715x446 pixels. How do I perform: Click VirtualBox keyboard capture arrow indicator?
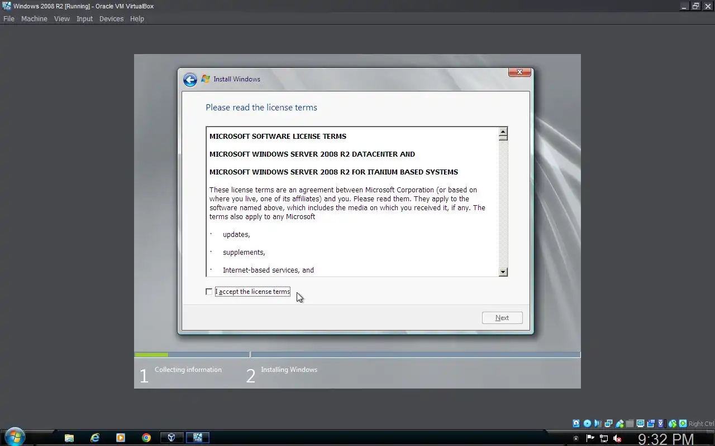(683, 424)
